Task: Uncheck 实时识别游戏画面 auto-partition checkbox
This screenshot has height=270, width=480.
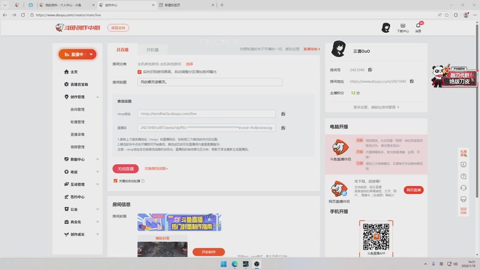Action: (140, 72)
